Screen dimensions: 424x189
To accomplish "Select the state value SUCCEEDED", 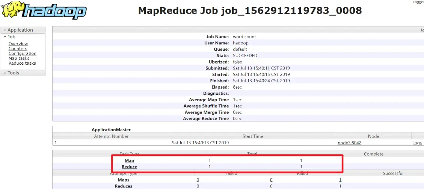I will click(x=245, y=56).
